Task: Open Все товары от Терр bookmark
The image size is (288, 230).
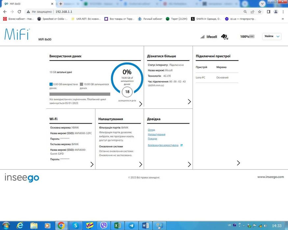Action: [x=119, y=19]
